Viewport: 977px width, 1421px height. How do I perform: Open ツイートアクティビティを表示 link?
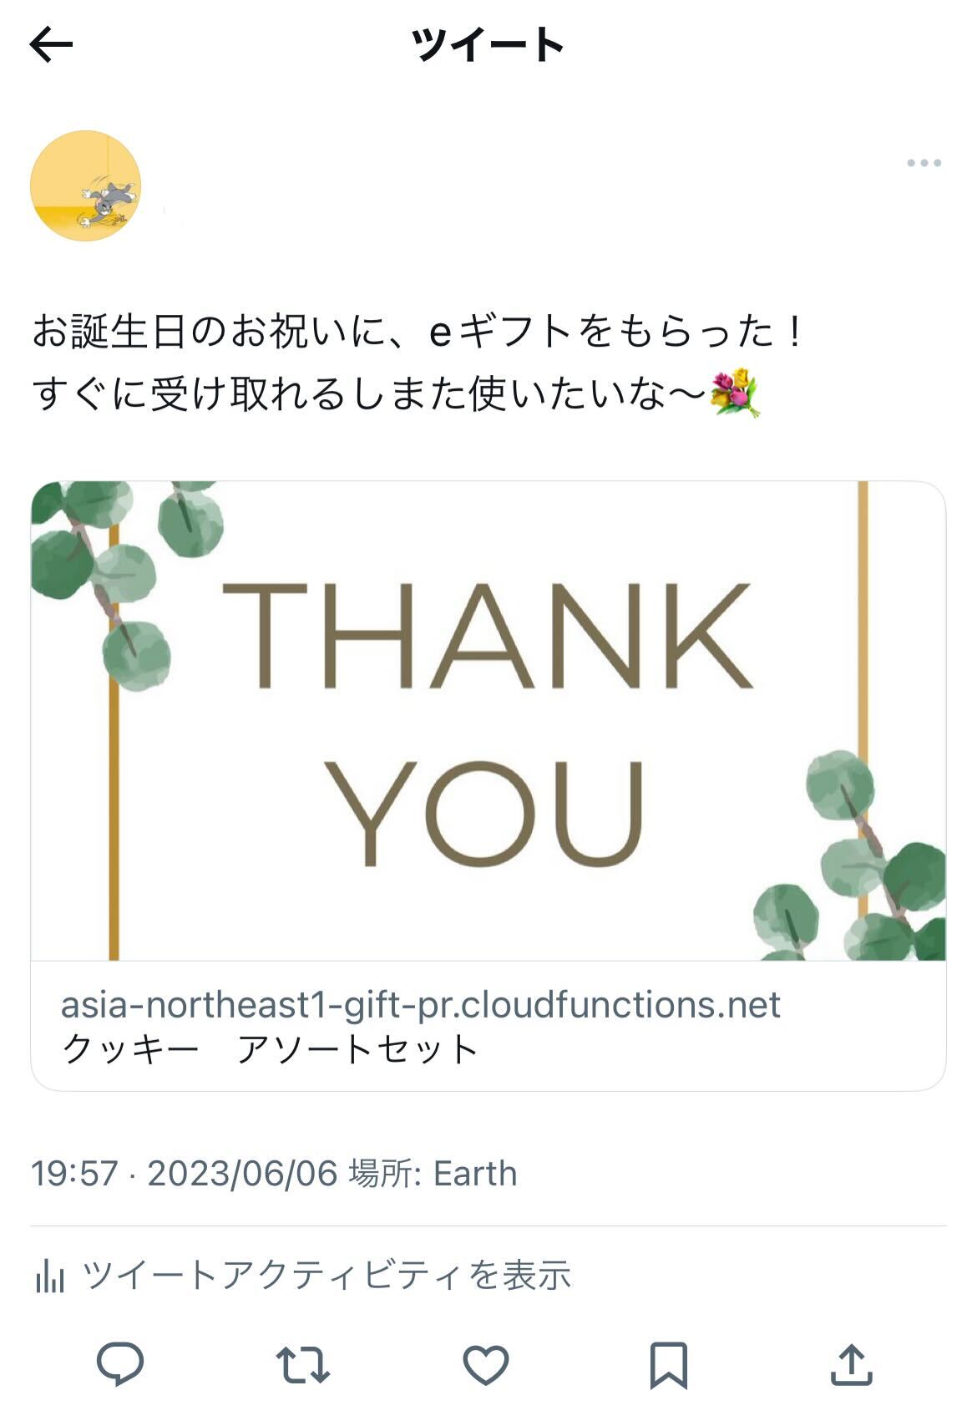pyautogui.click(x=327, y=1276)
